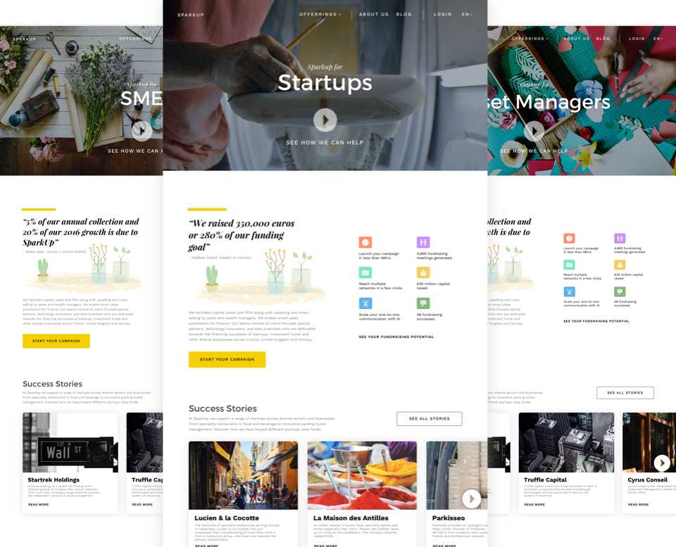Click Login in center page header
676x547 pixels.
(442, 14)
